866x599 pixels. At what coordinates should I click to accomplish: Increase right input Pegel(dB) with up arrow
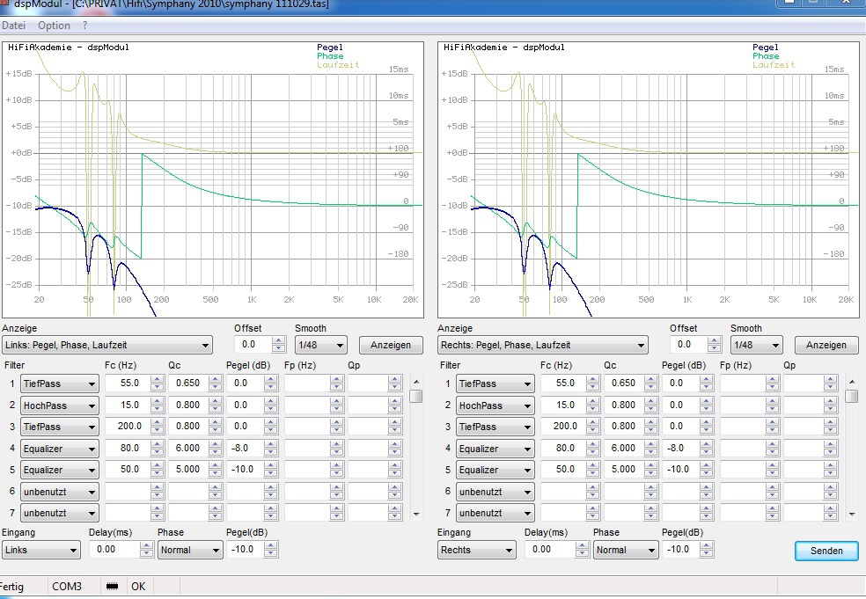(706, 545)
